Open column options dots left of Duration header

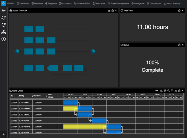point(32,96)
